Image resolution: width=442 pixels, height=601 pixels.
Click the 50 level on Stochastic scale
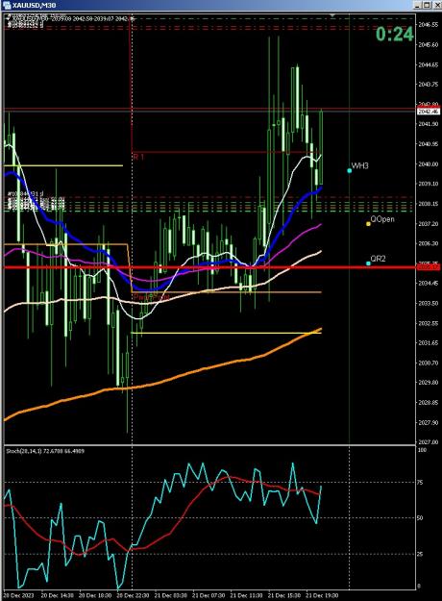(421, 518)
